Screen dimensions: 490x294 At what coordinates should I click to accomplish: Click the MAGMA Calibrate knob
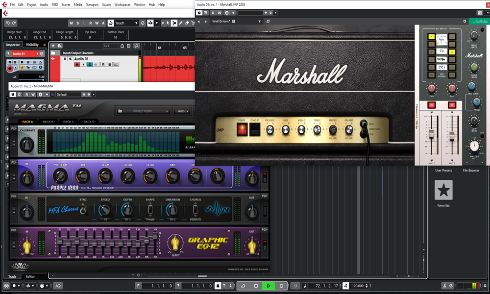[x=27, y=145]
